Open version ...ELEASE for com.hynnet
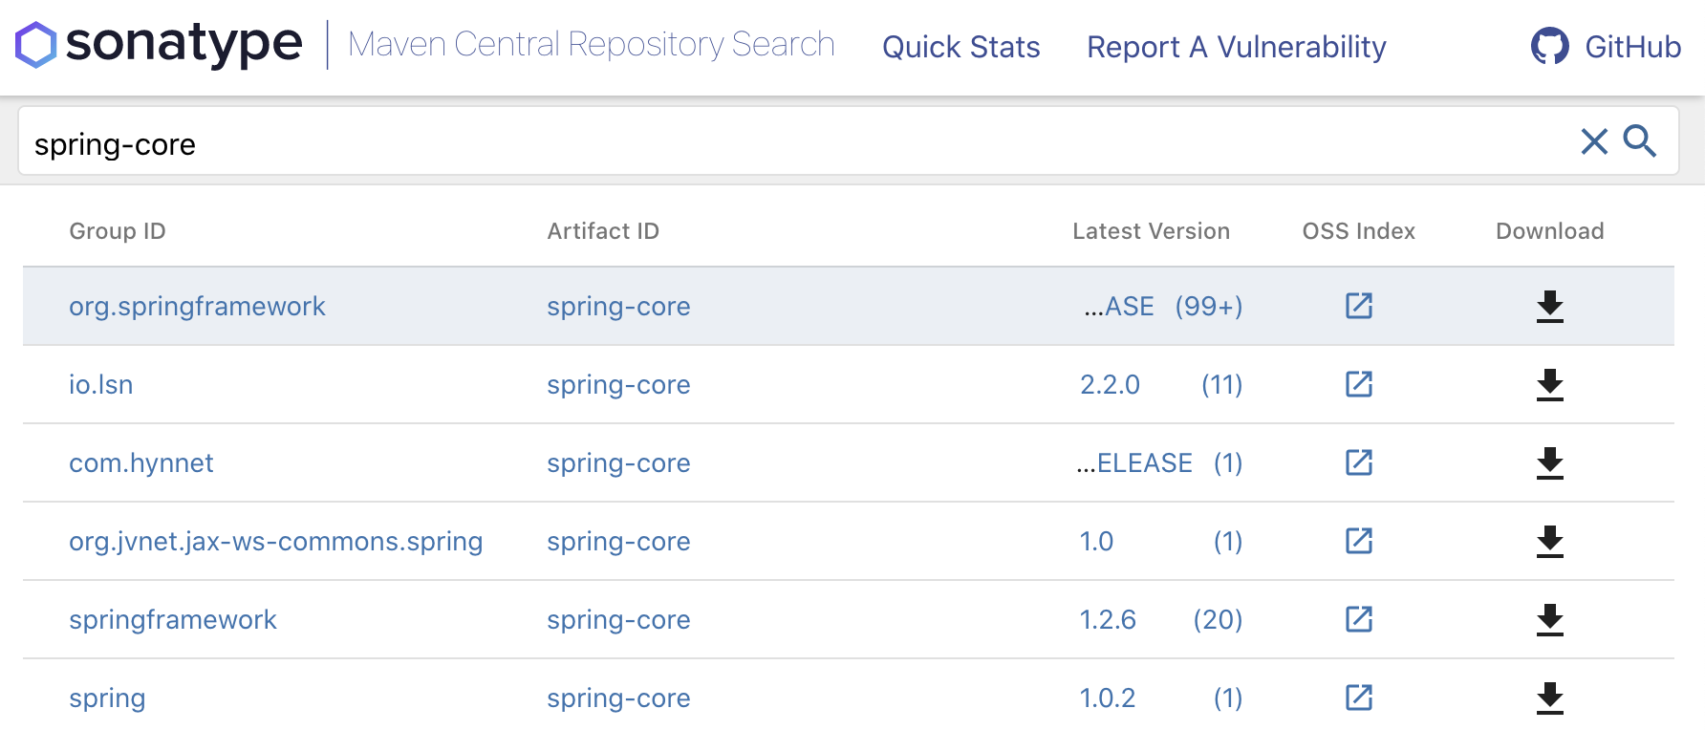1705x730 pixels. click(1134, 462)
